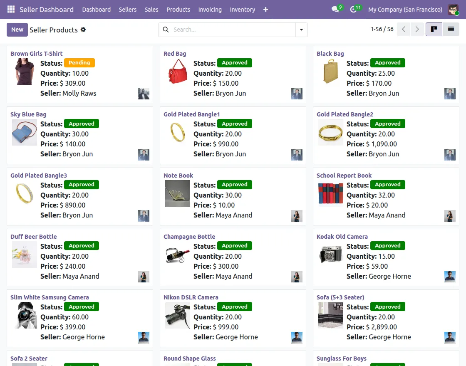
Task: Open the Round Shape Glass product title
Action: point(190,359)
